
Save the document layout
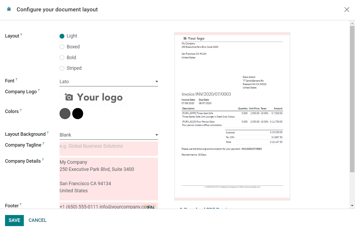pos(14,220)
